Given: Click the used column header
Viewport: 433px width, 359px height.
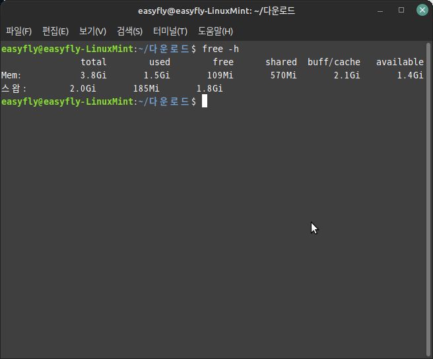Looking at the screenshot, I should [x=160, y=62].
